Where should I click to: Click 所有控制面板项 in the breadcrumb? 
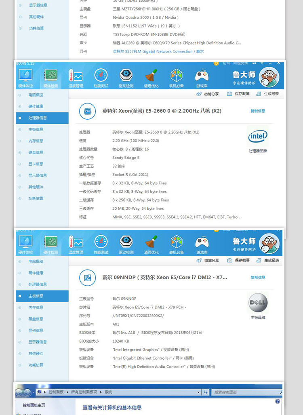pos(84,392)
